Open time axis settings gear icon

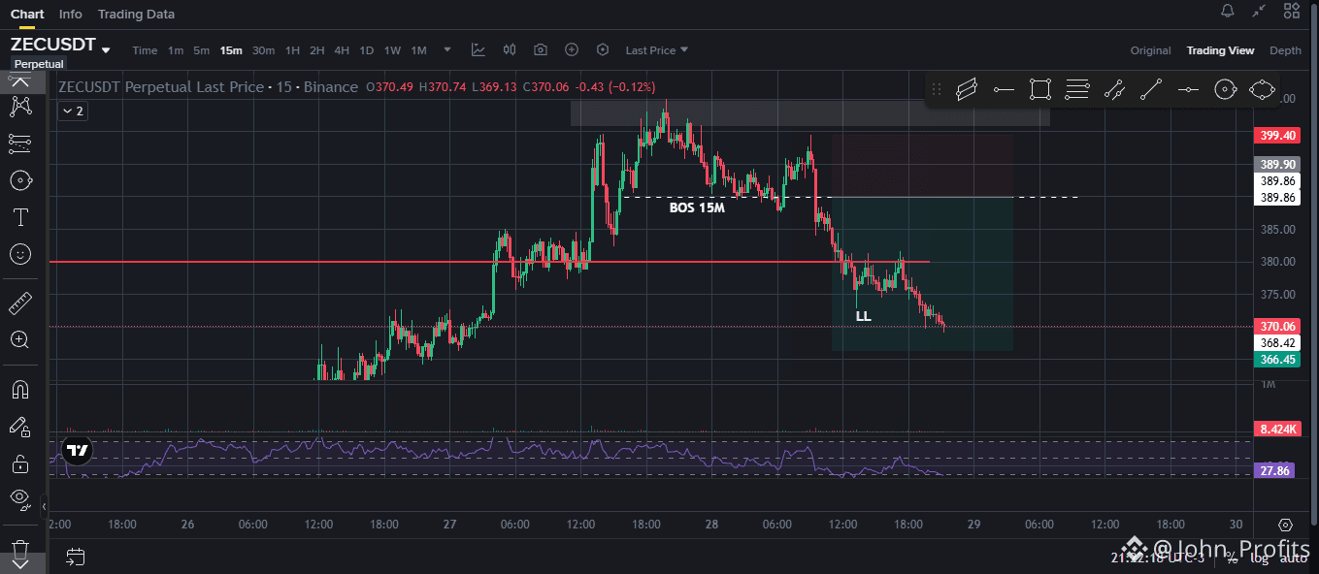(x=1285, y=525)
